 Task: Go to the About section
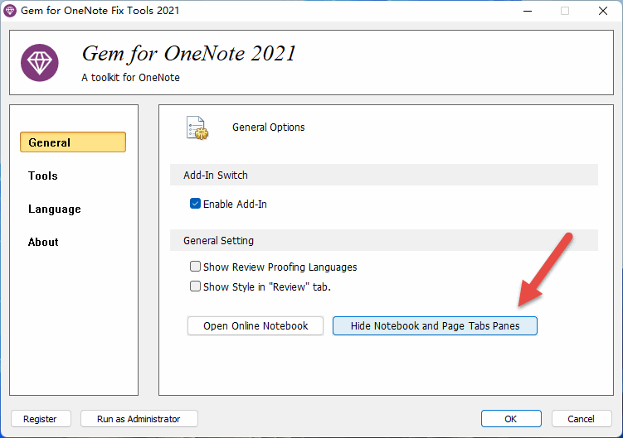[x=43, y=242]
